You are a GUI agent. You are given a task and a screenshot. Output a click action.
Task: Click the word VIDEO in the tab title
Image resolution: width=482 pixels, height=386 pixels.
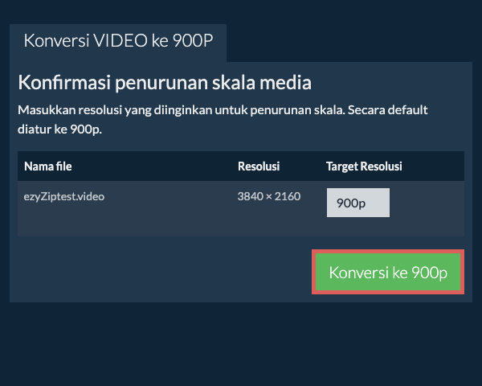click(120, 41)
